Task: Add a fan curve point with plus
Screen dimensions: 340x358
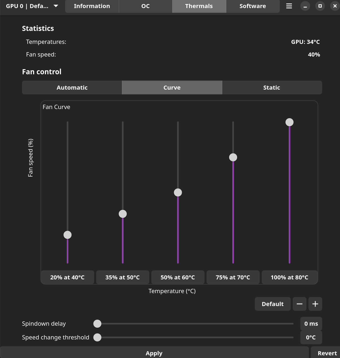Action: [x=315, y=304]
